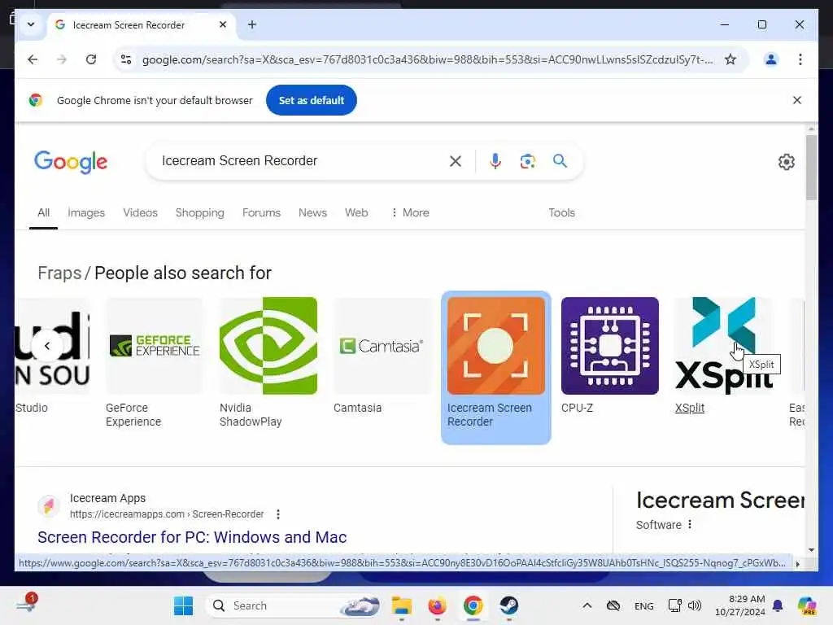Show hidden system tray icons
The width and height of the screenshot is (833, 625).
(587, 605)
